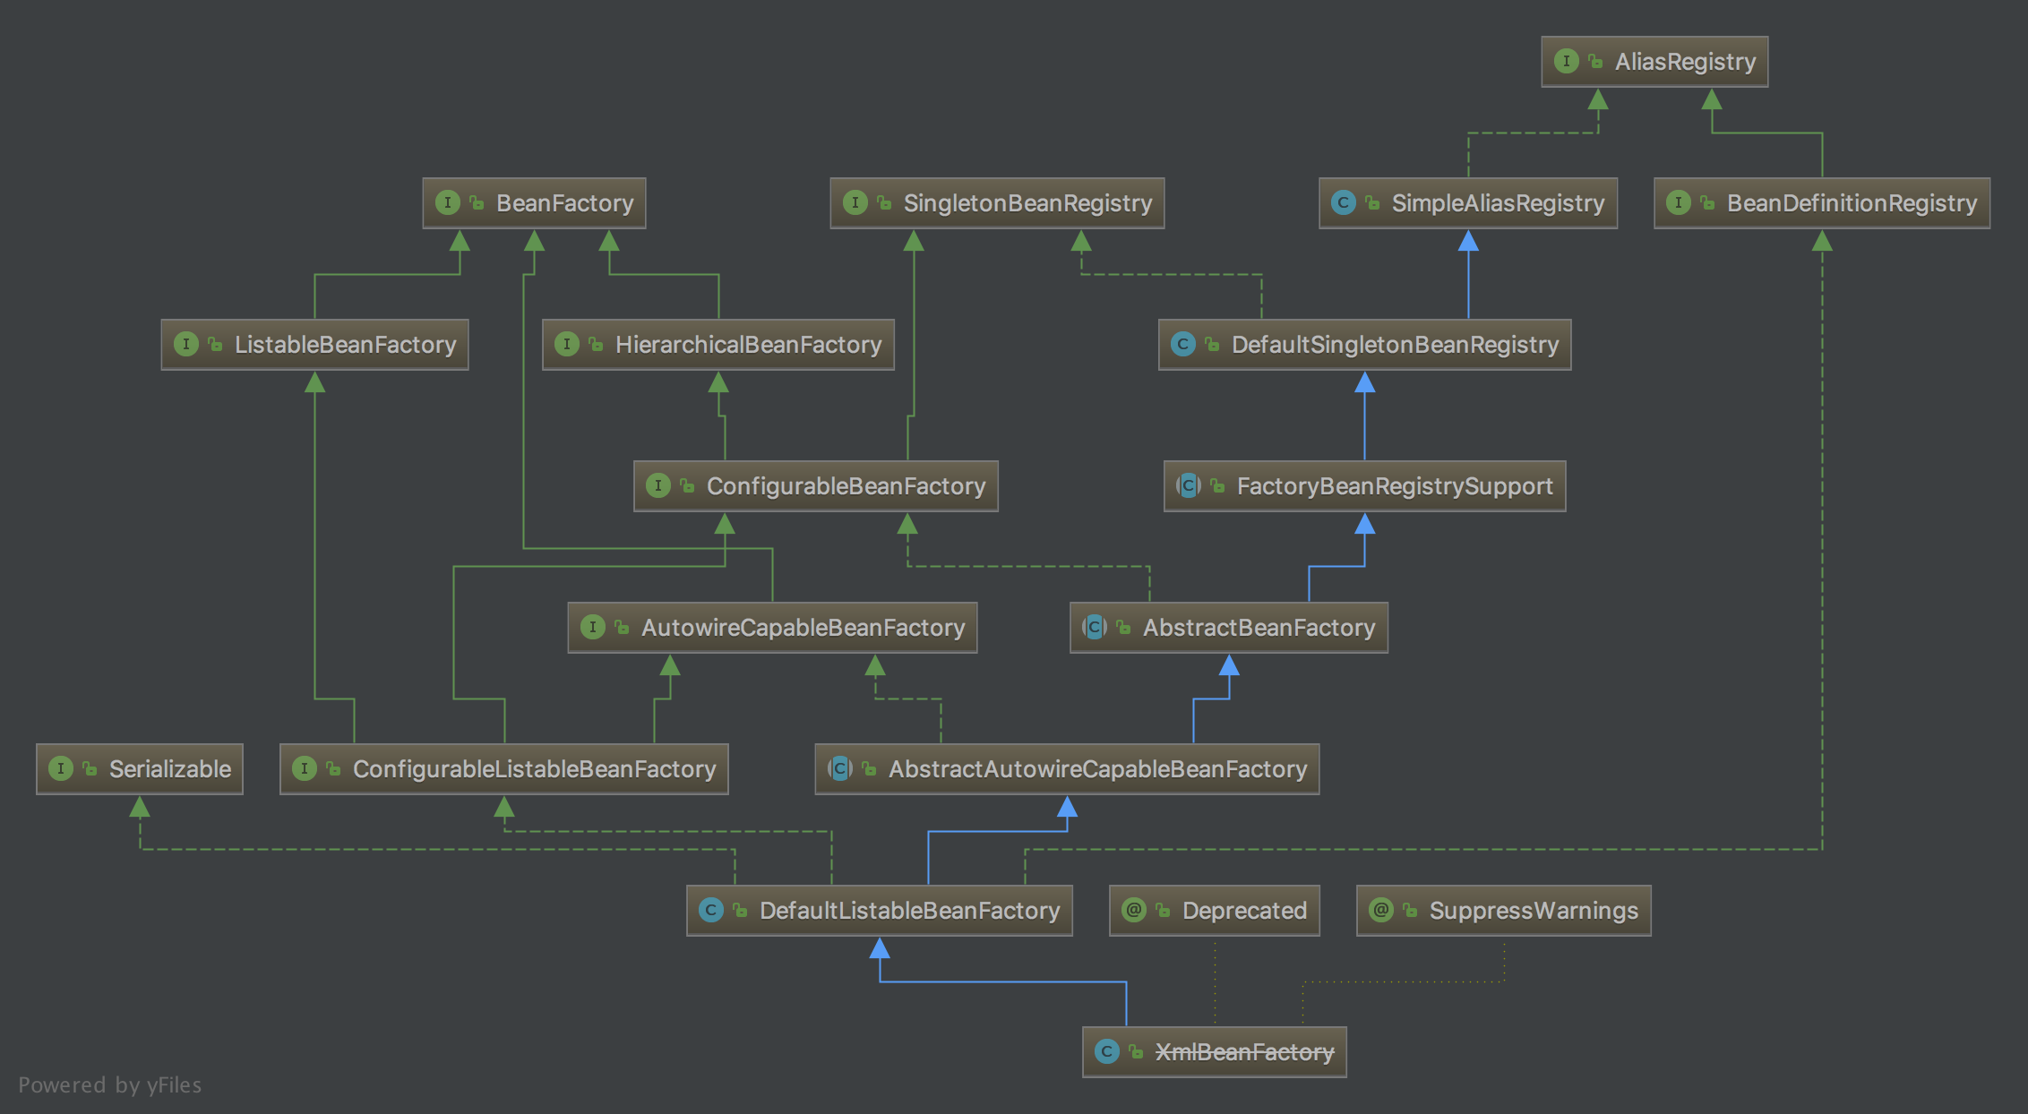
Task: Select the AbstractBeanFactory label text
Action: [x=1259, y=628]
